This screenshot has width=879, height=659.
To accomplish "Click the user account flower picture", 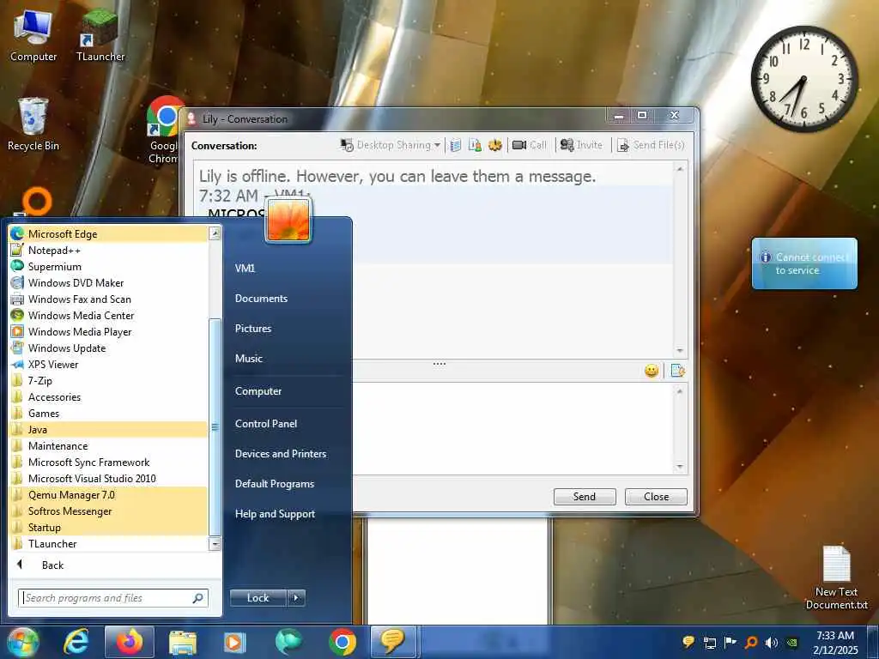I will [288, 221].
